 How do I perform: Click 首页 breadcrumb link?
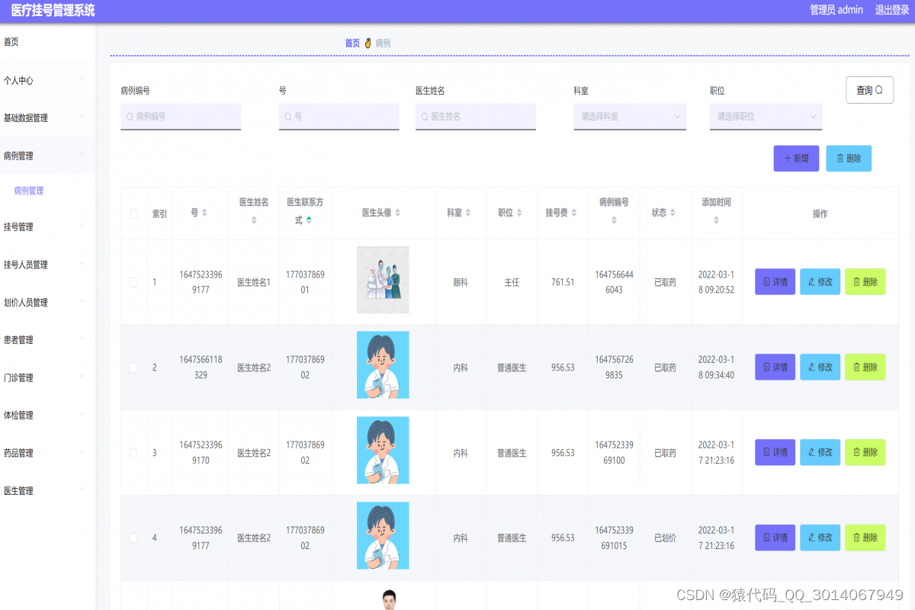coord(352,43)
